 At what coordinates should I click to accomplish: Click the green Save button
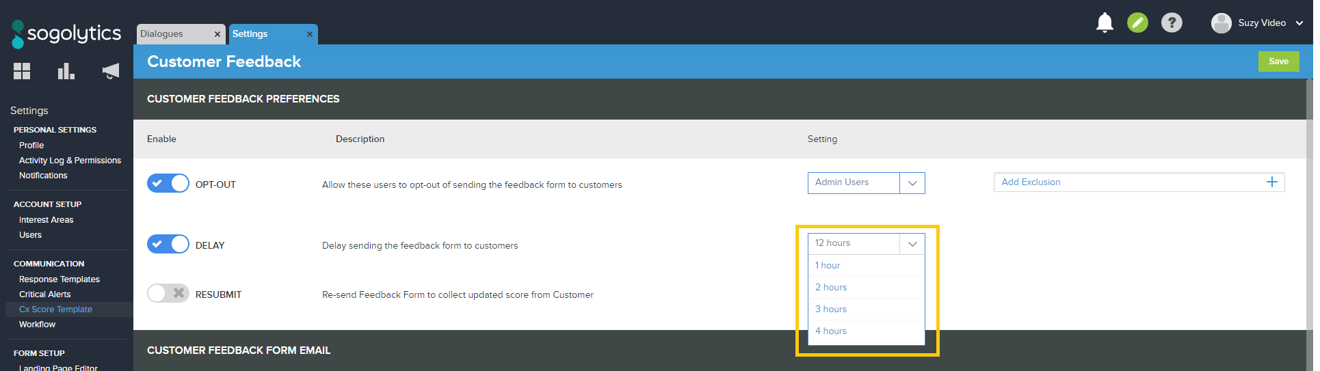1278,61
